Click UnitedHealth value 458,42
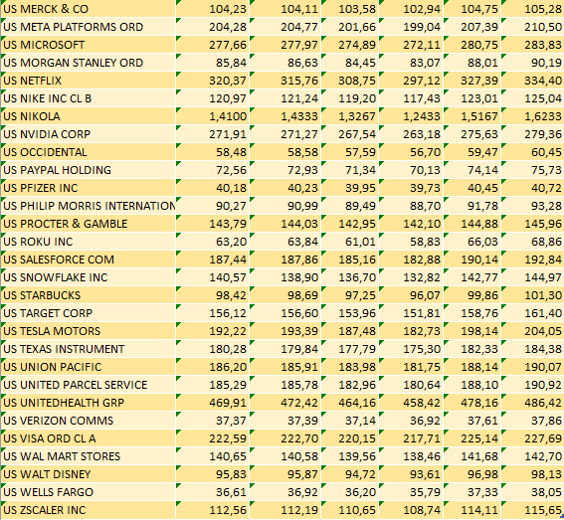This screenshot has width=564, height=520. pyautogui.click(x=422, y=403)
